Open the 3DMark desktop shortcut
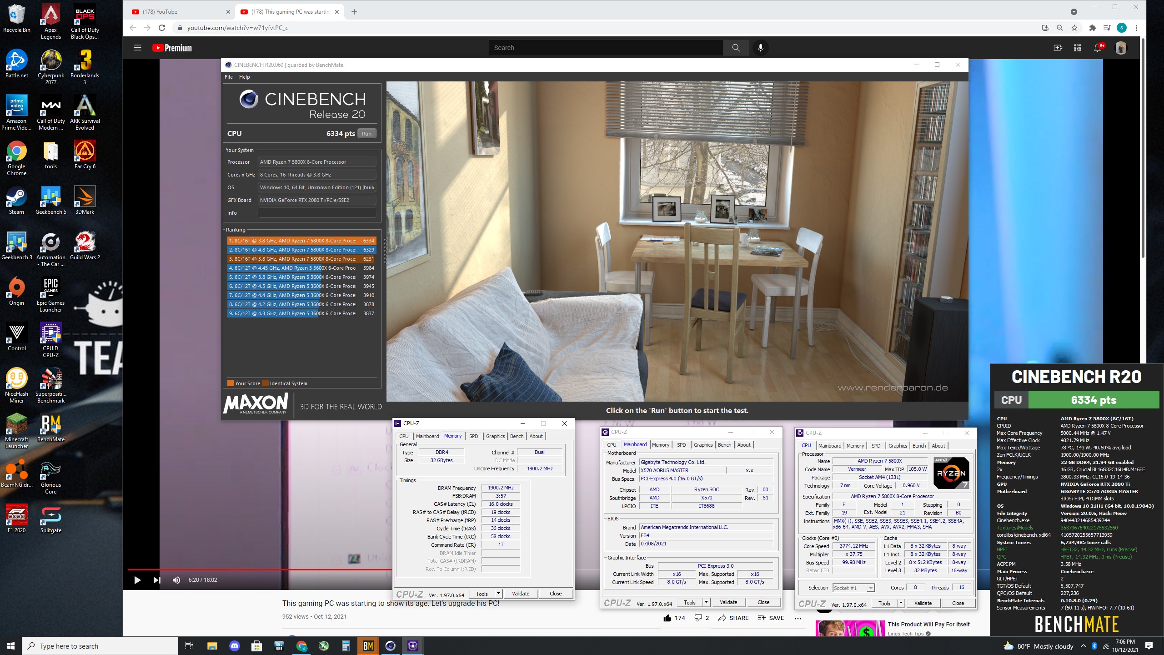1164x655 pixels. (85, 200)
